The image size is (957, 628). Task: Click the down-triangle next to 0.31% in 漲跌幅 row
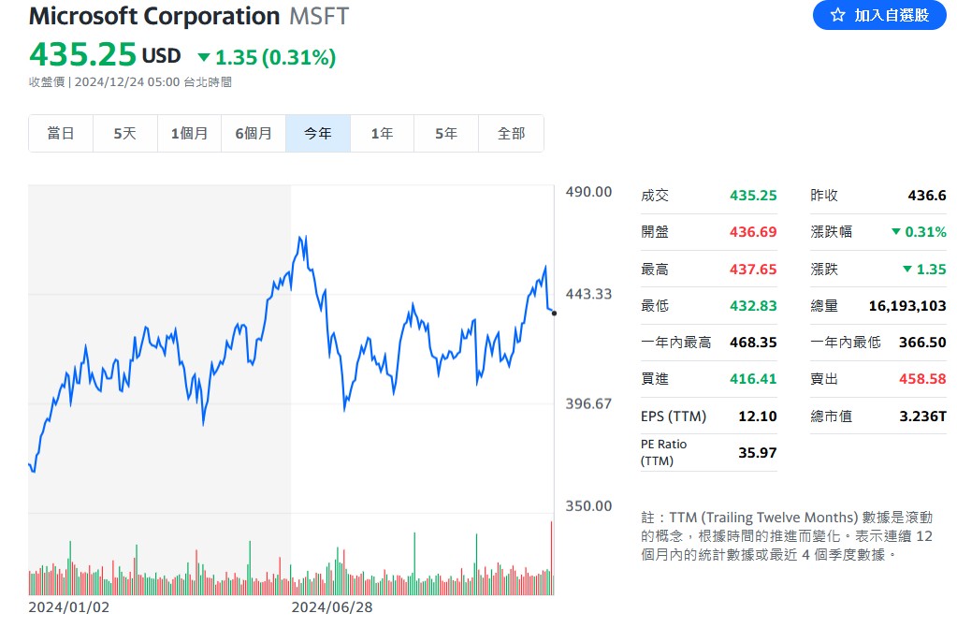point(896,231)
